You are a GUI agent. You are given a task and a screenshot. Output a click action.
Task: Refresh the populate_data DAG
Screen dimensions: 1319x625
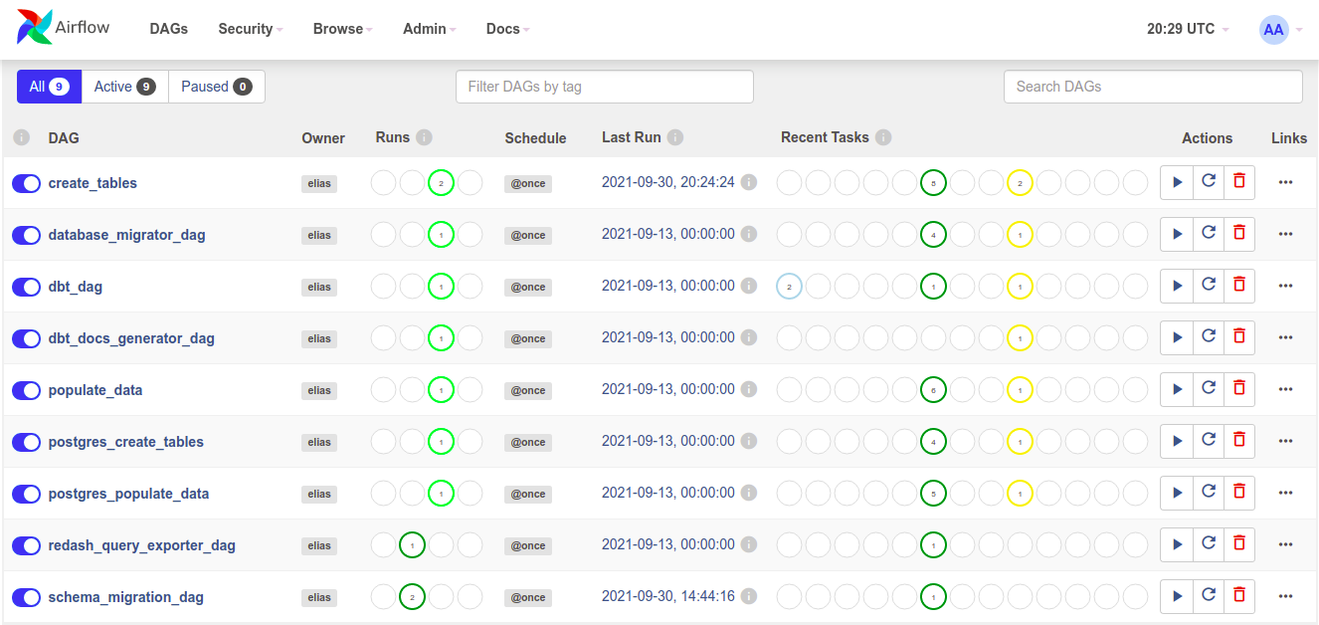(1209, 389)
